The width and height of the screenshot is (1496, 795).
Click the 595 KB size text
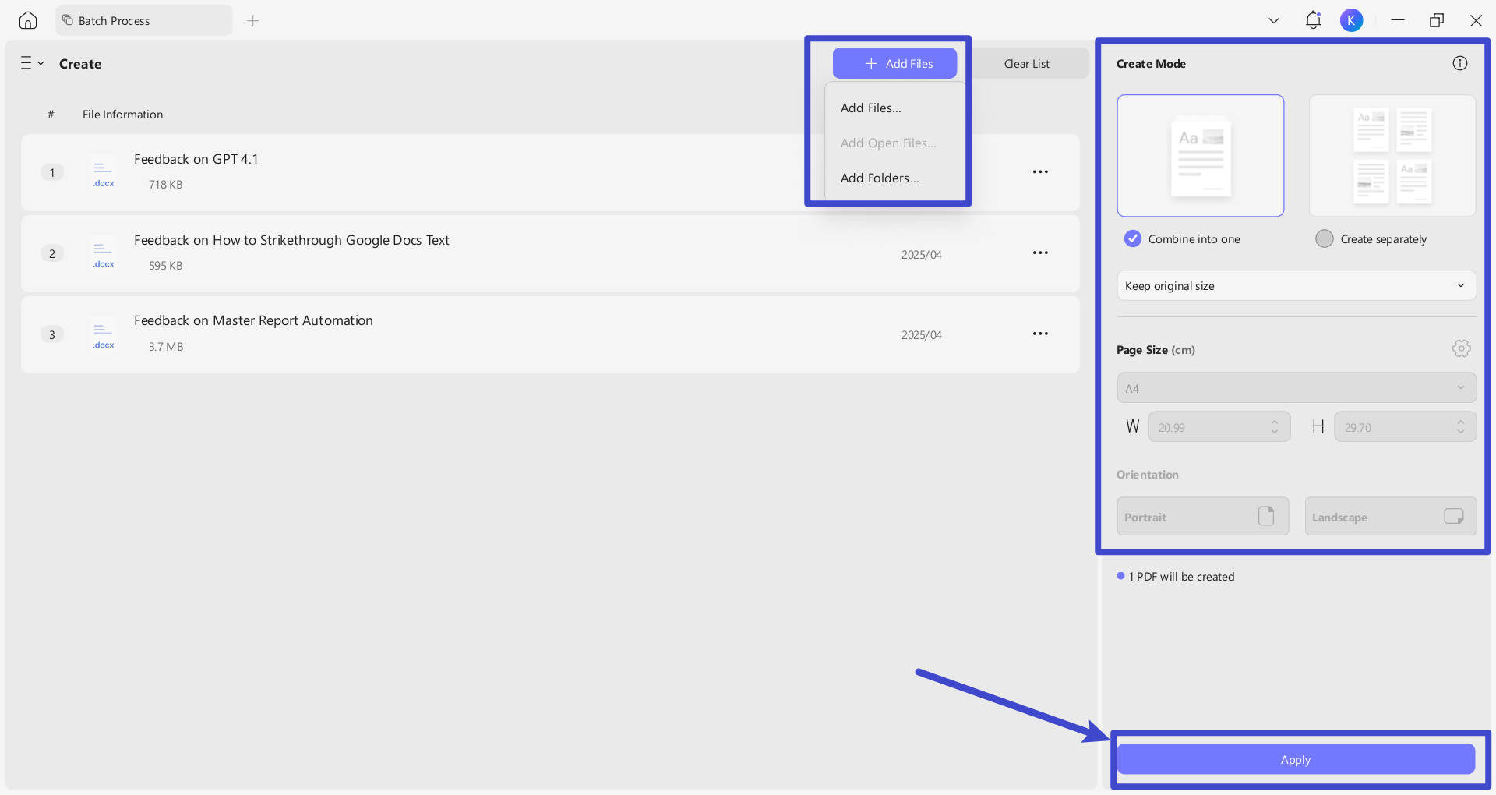point(165,266)
